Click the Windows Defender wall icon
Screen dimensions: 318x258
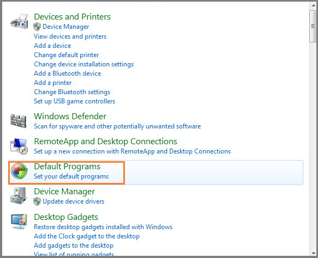point(19,121)
